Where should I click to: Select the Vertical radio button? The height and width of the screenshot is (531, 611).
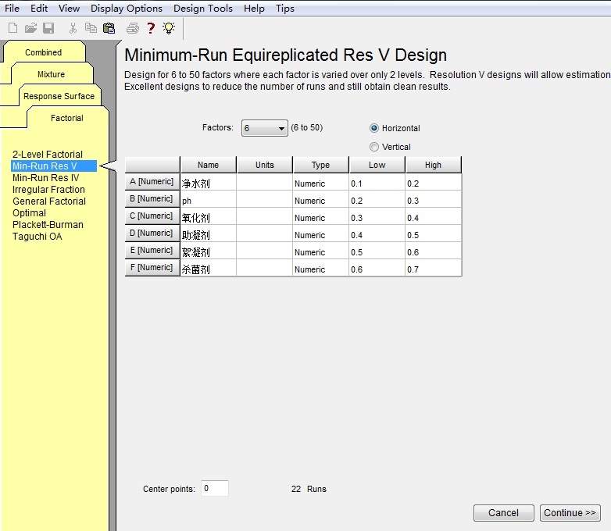(374, 147)
